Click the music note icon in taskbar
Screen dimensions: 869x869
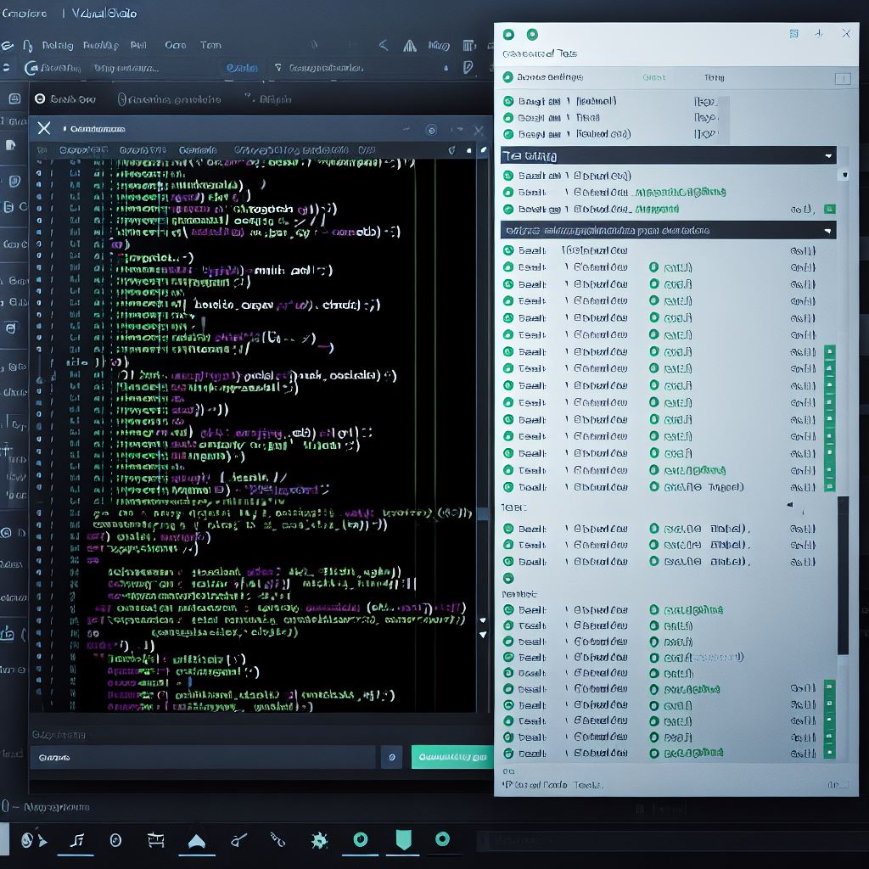77,840
